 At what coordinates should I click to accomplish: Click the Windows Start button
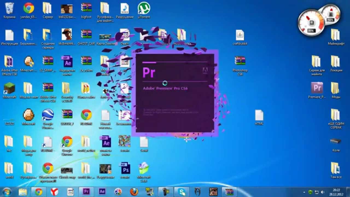(x=7, y=192)
